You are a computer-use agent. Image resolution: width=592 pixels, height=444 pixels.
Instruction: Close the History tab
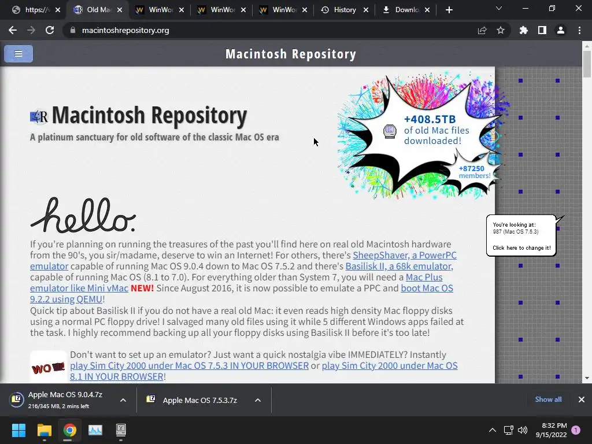coord(366,10)
